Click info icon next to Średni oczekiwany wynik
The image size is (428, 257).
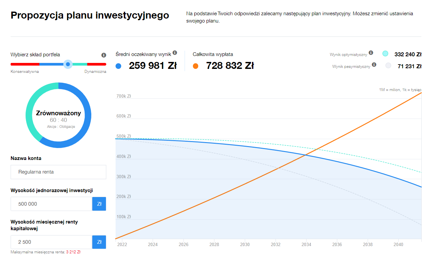(175, 53)
